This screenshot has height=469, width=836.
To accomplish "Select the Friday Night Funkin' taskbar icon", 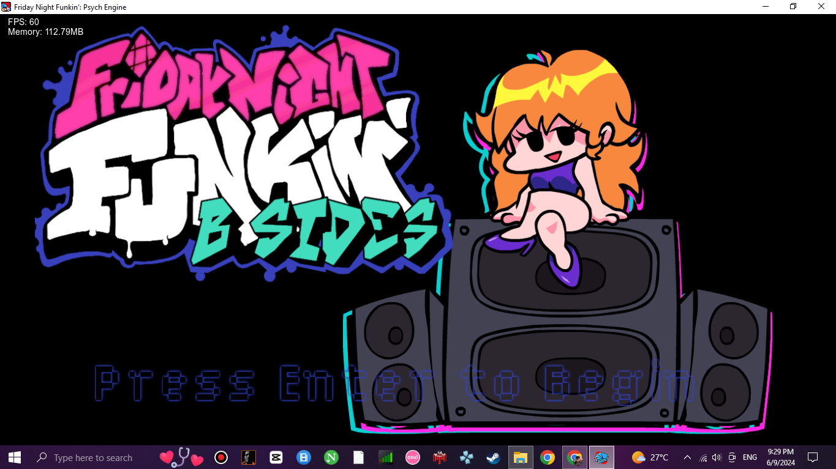I will (x=601, y=457).
